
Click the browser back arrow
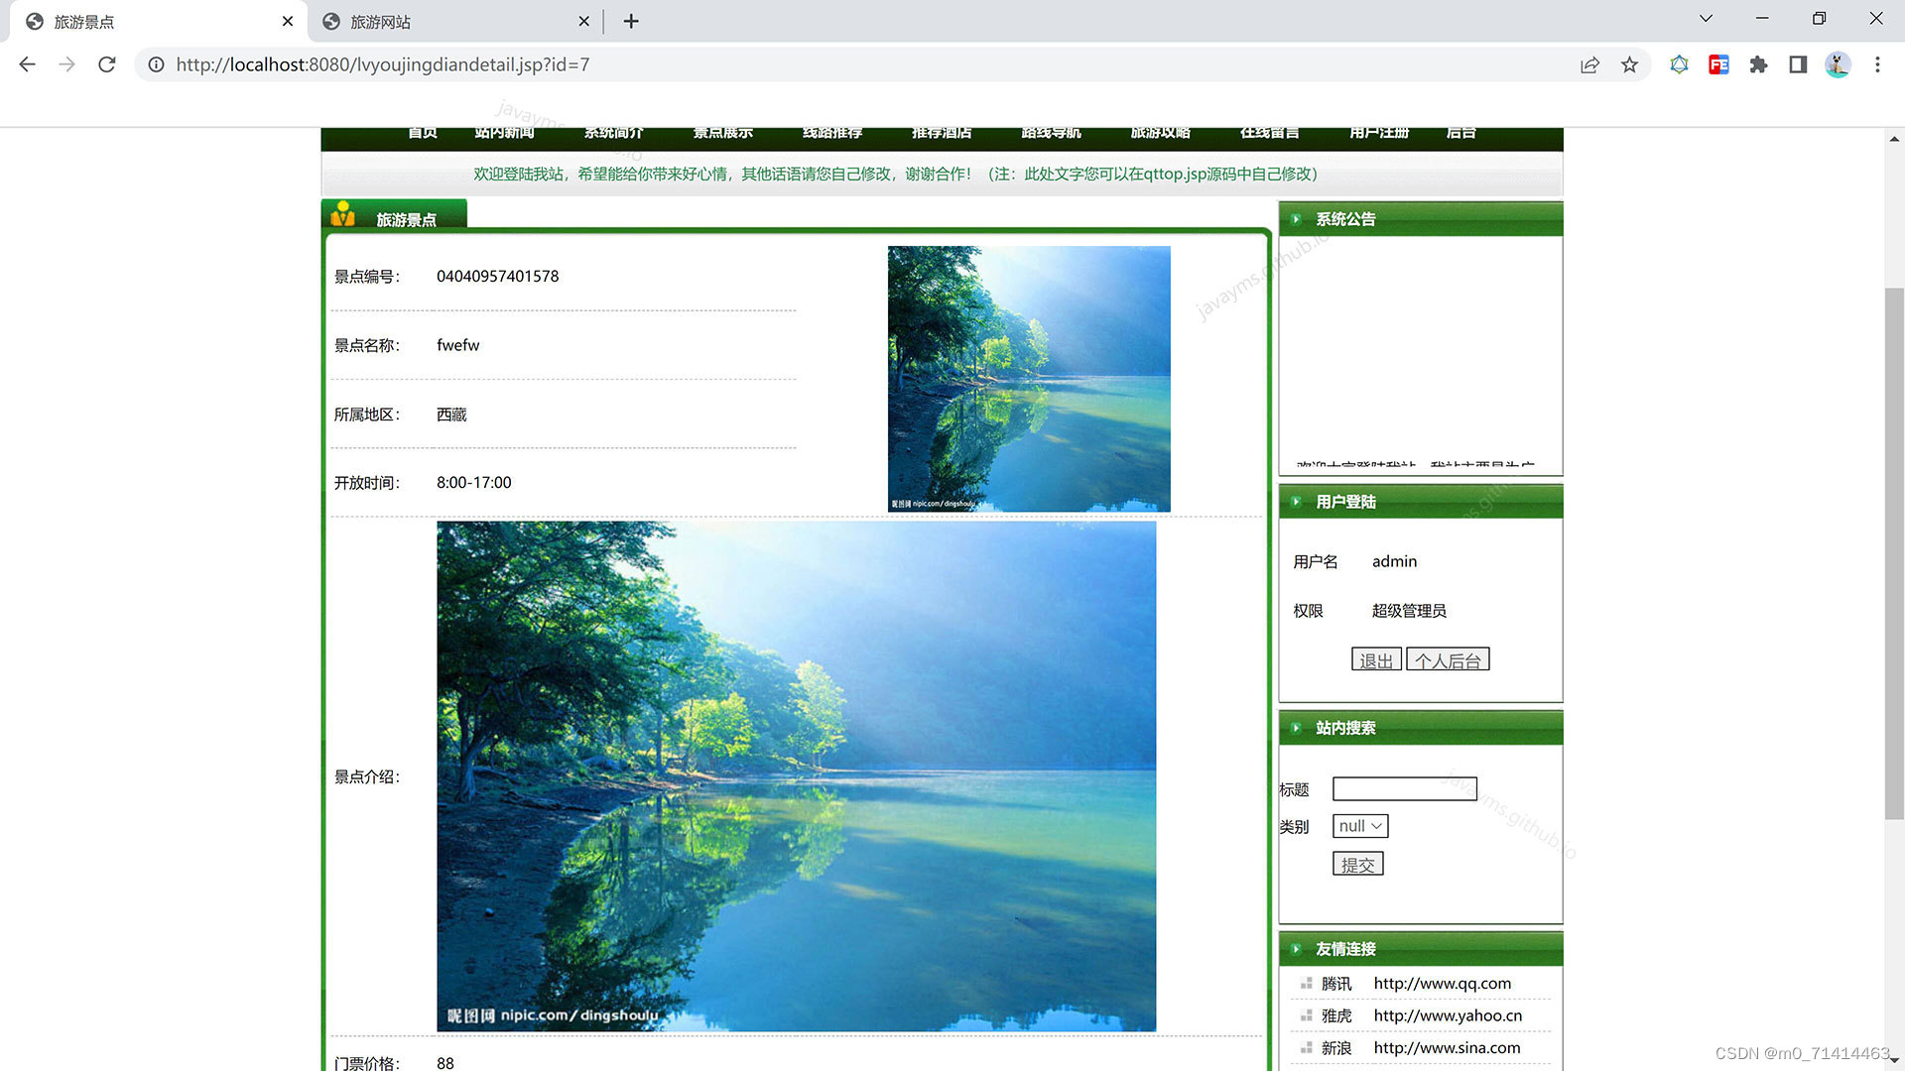pyautogui.click(x=27, y=64)
